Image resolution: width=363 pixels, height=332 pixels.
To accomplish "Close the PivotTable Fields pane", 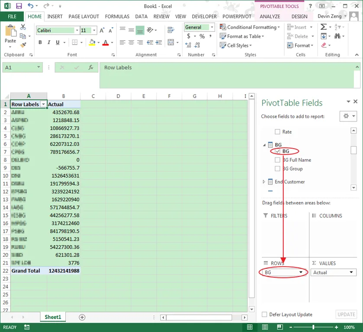I will click(355, 101).
